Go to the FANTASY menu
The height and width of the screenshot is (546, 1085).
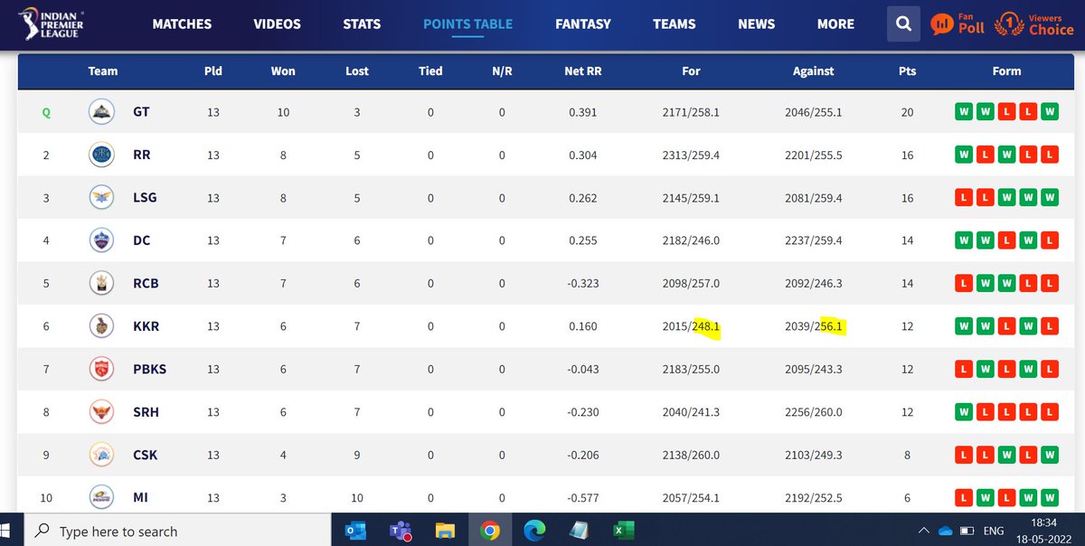583,24
